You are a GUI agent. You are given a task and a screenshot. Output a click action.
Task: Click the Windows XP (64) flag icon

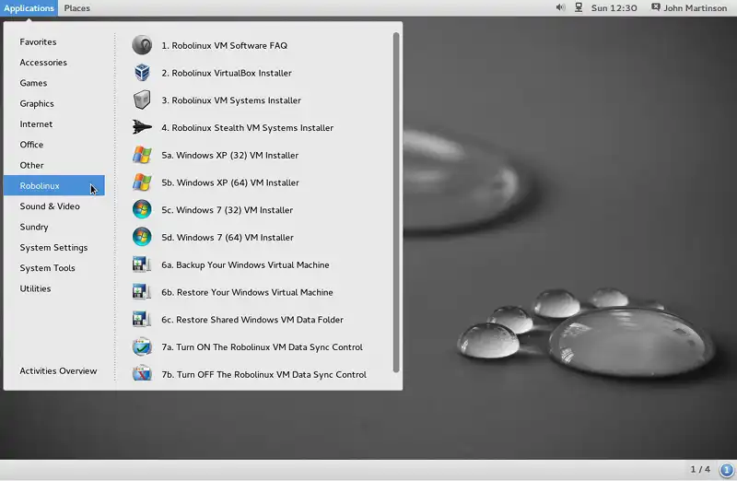(142, 182)
